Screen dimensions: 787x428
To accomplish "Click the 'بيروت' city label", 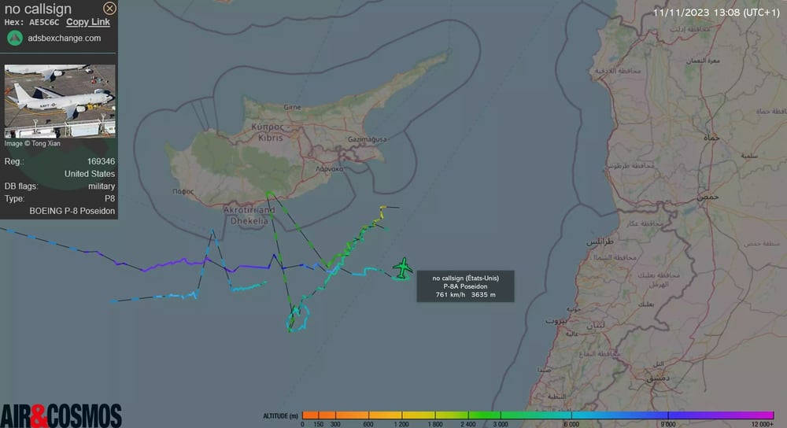I will coord(556,321).
